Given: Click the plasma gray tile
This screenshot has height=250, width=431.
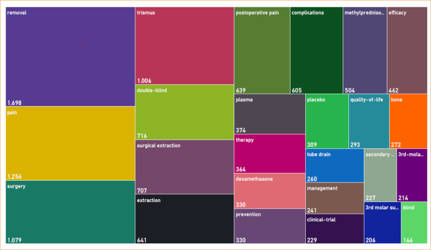Looking at the screenshot, I should click(269, 114).
